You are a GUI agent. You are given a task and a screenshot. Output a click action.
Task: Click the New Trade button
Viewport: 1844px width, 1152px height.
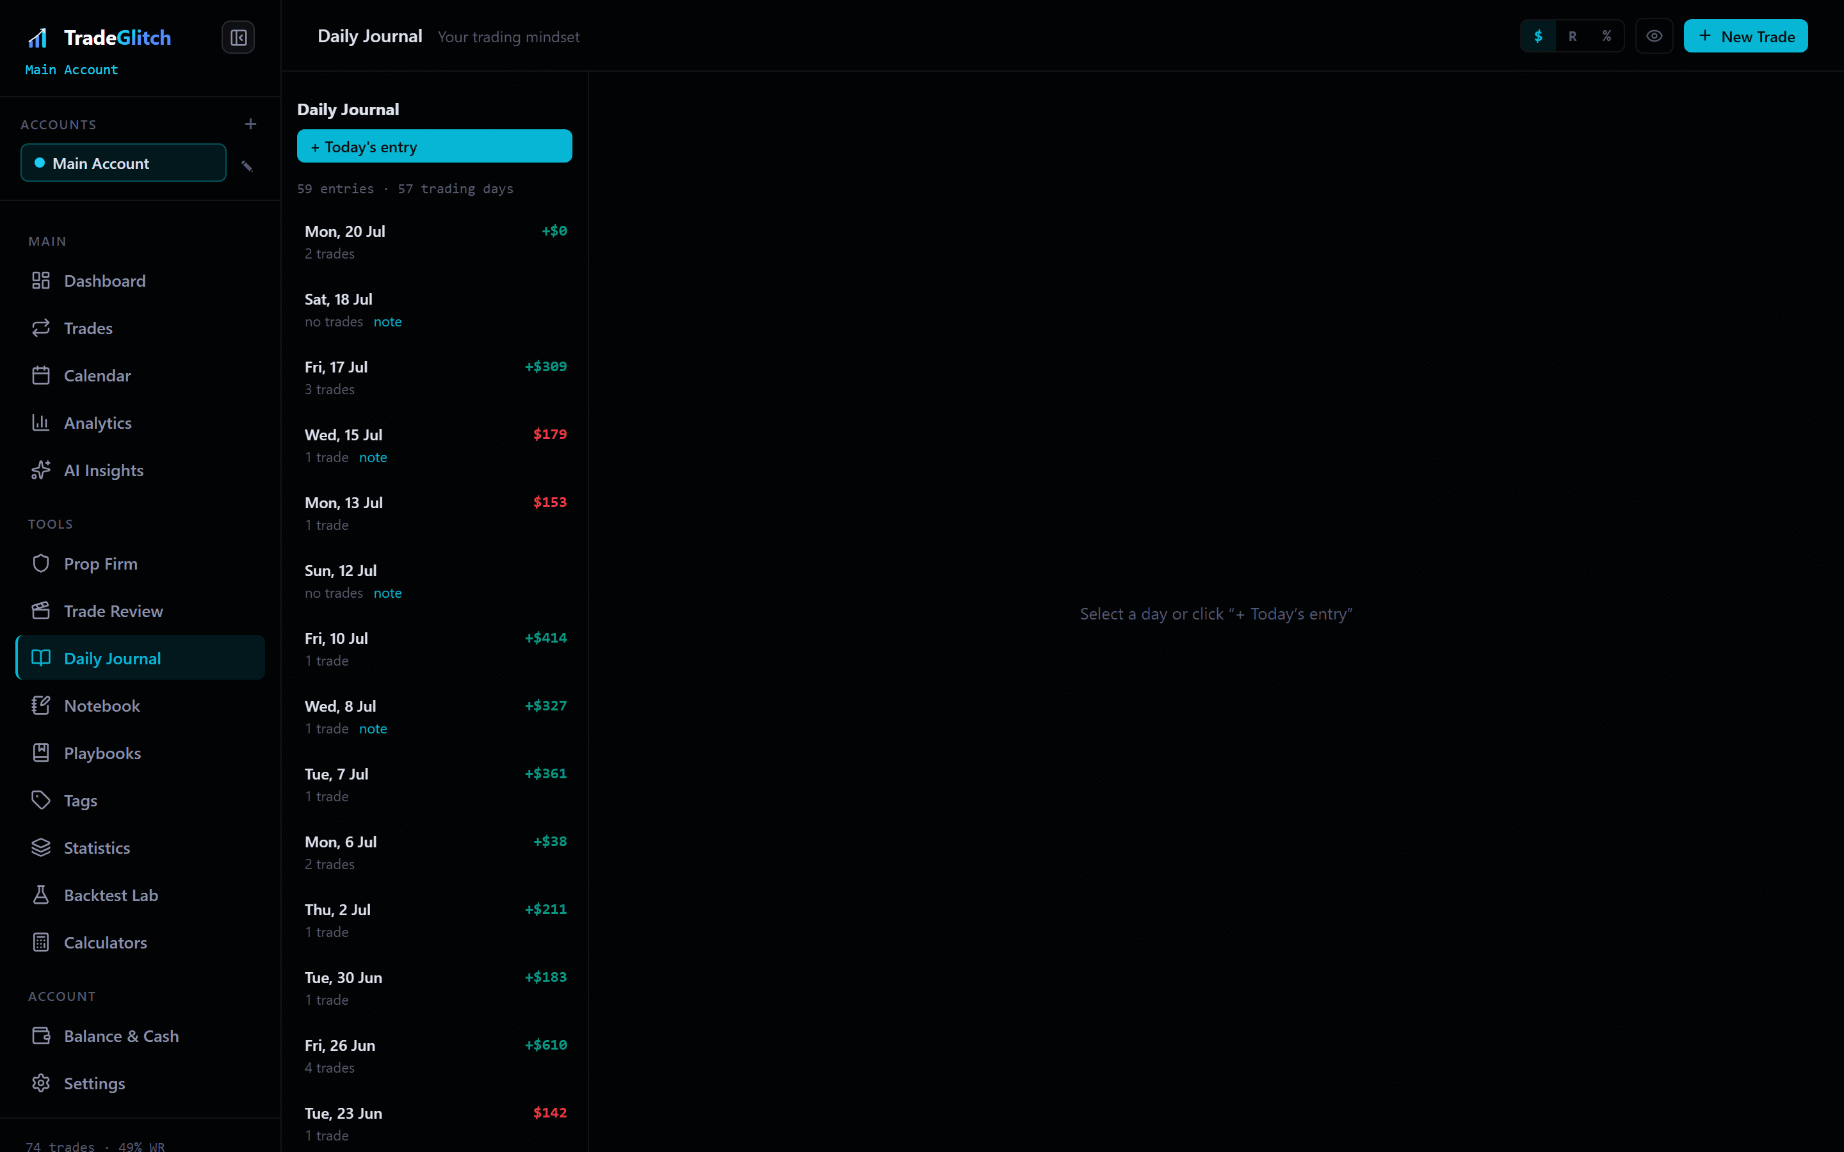(1745, 36)
